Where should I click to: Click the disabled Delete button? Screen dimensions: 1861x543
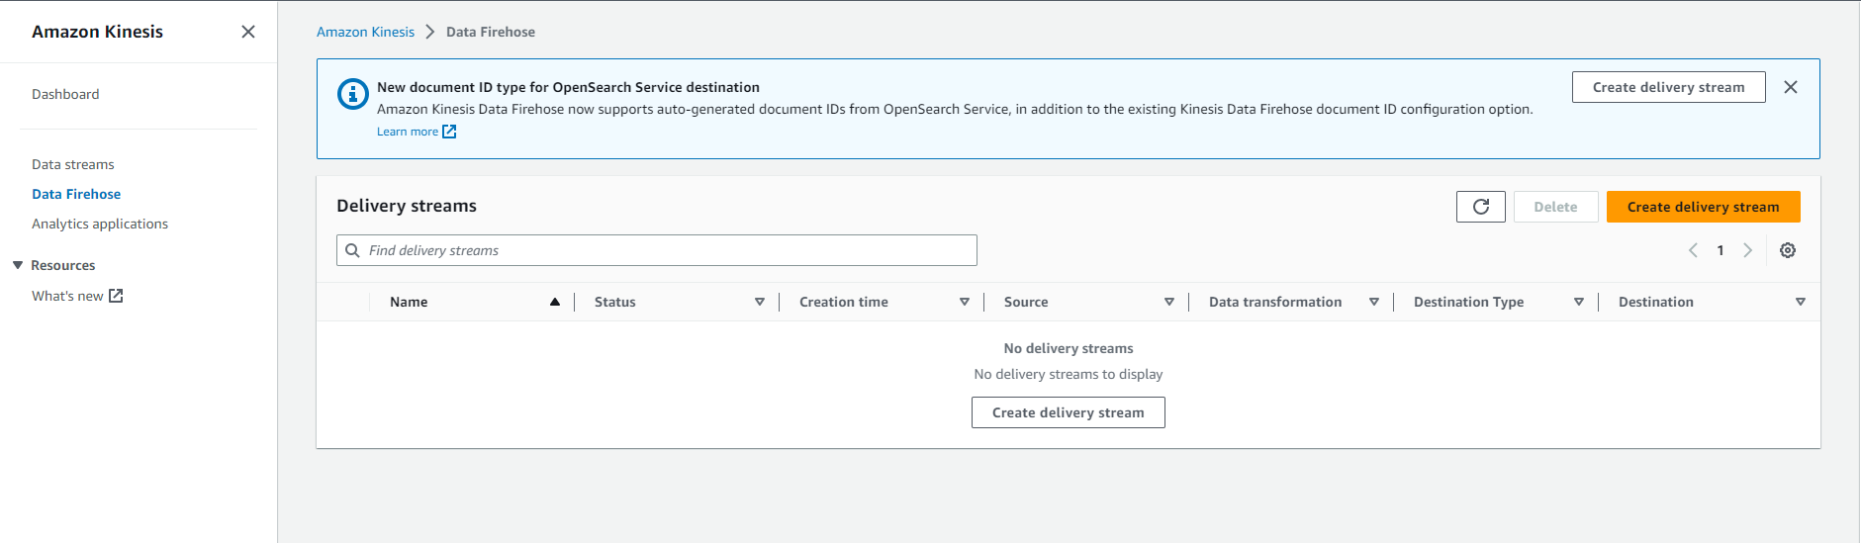coord(1556,207)
